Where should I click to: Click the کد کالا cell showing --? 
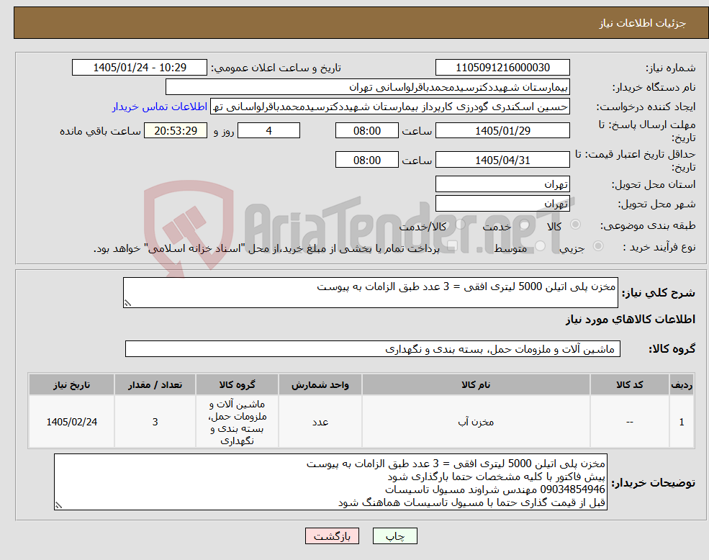(x=629, y=422)
